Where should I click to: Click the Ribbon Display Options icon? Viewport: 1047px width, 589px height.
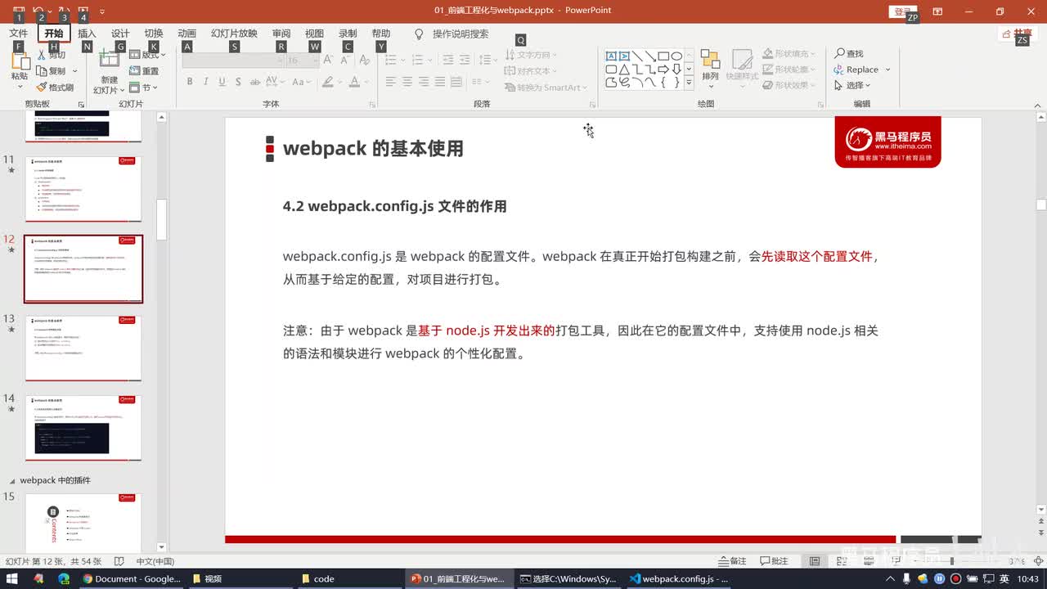pos(937,11)
